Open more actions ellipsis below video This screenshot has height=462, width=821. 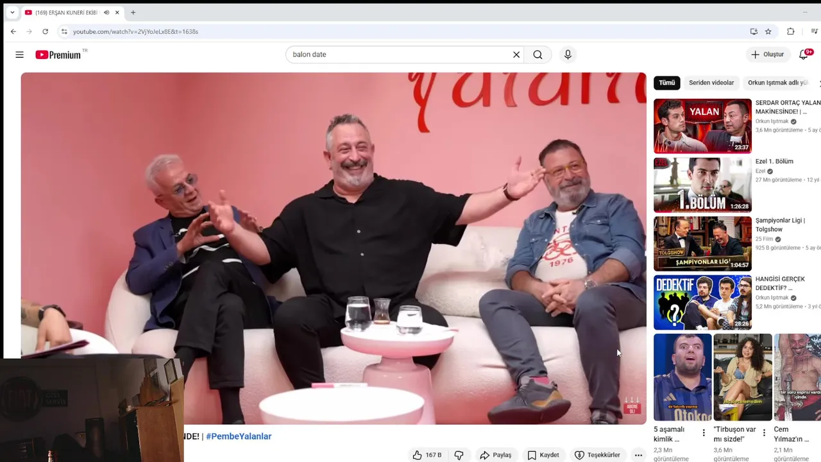(638, 455)
